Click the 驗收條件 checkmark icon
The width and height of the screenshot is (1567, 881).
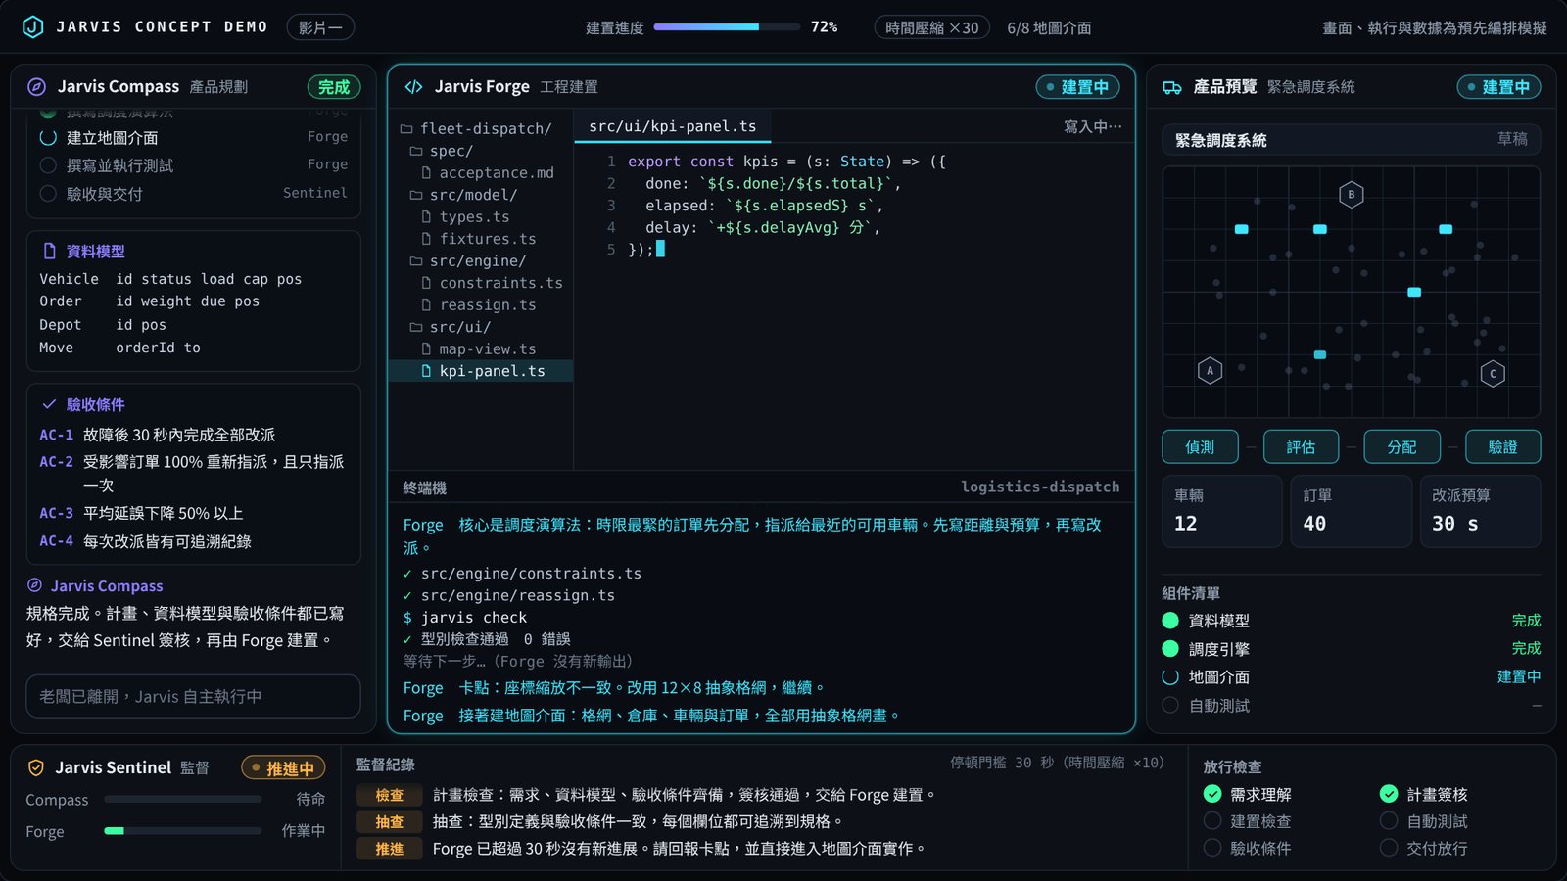49,404
